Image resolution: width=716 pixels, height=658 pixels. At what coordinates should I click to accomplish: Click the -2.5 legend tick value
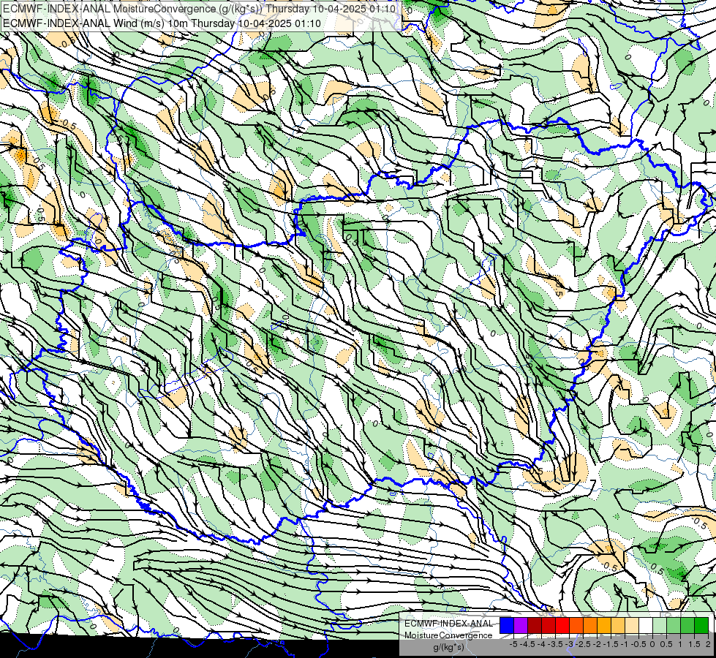583,644
